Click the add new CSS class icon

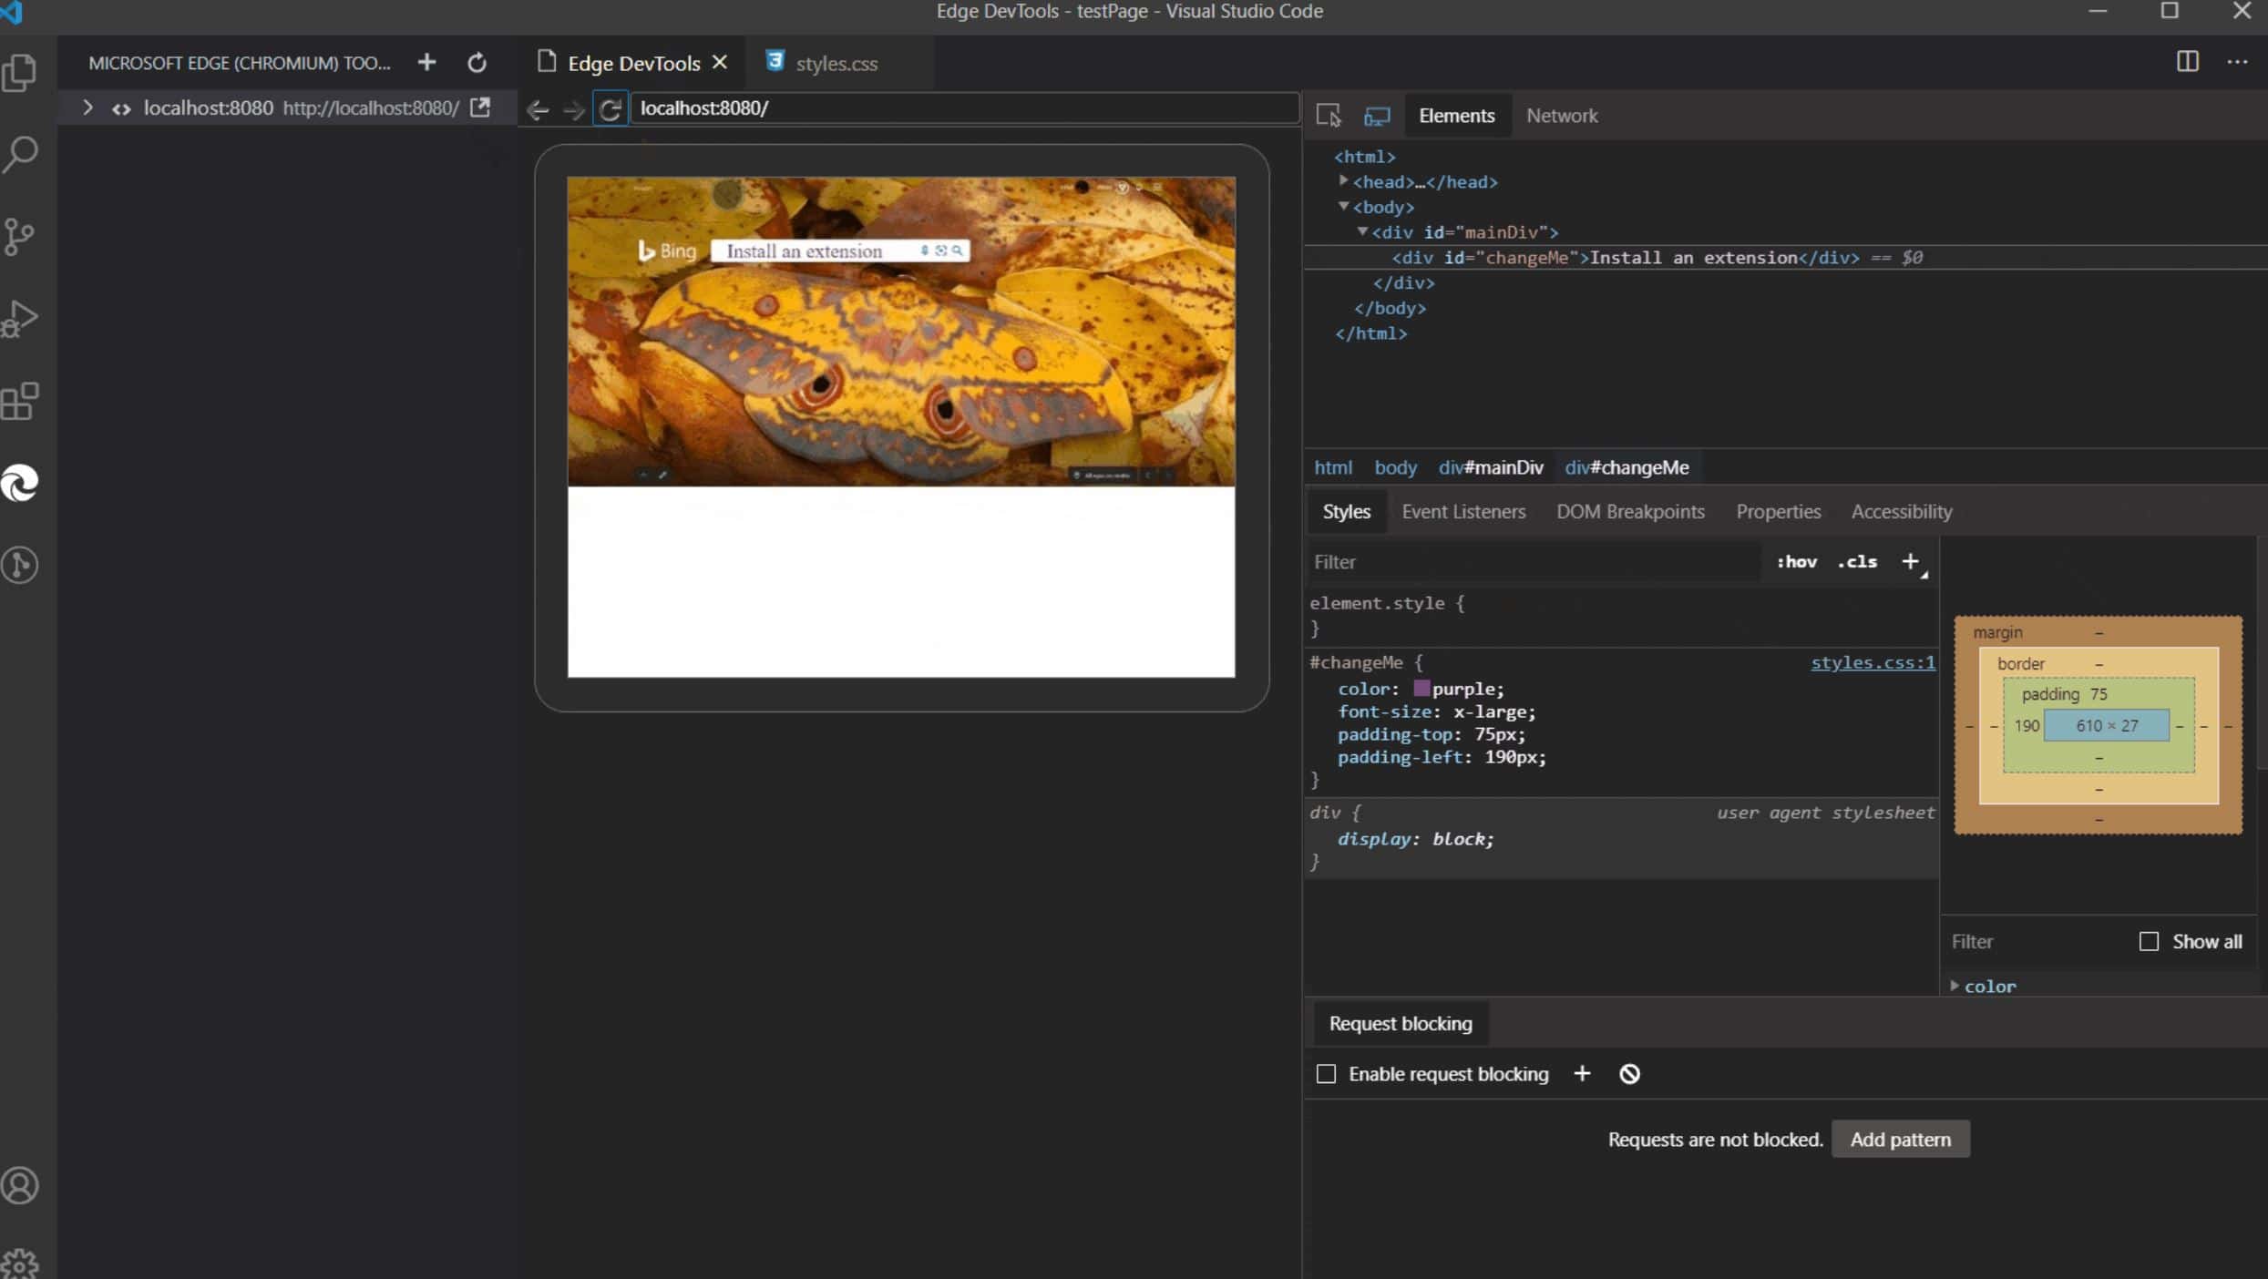(x=1912, y=561)
